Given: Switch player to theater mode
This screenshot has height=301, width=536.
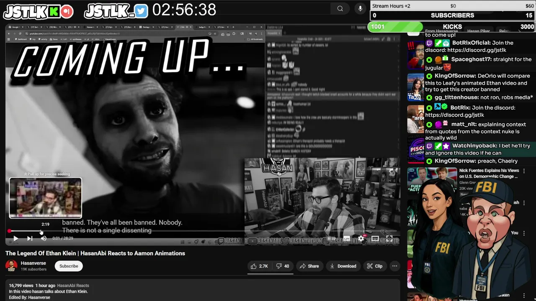Looking at the screenshot, I should [x=375, y=239].
